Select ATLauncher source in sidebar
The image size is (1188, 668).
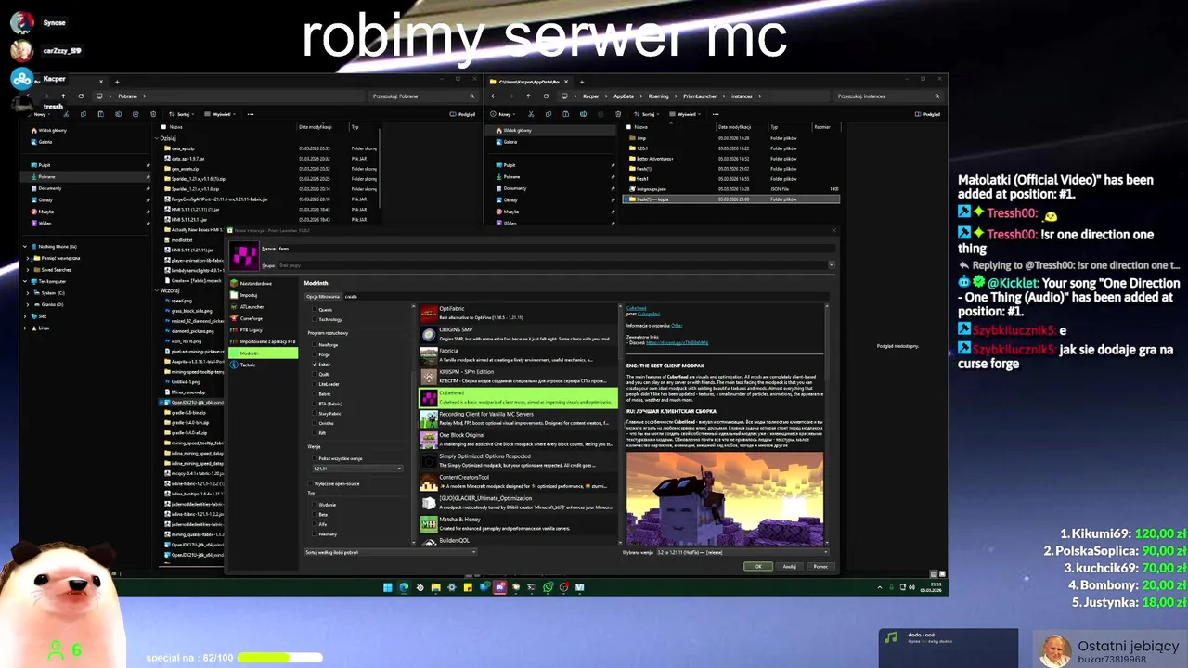coord(264,306)
